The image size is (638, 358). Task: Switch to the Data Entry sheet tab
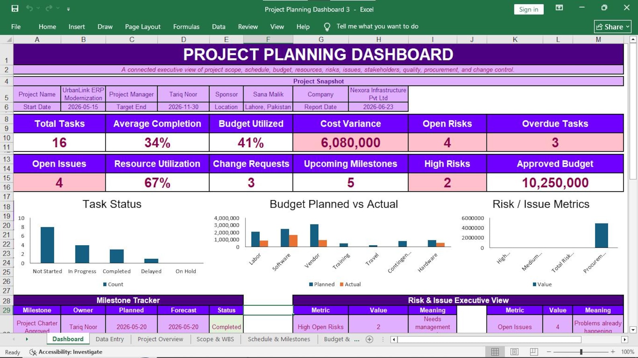point(110,339)
